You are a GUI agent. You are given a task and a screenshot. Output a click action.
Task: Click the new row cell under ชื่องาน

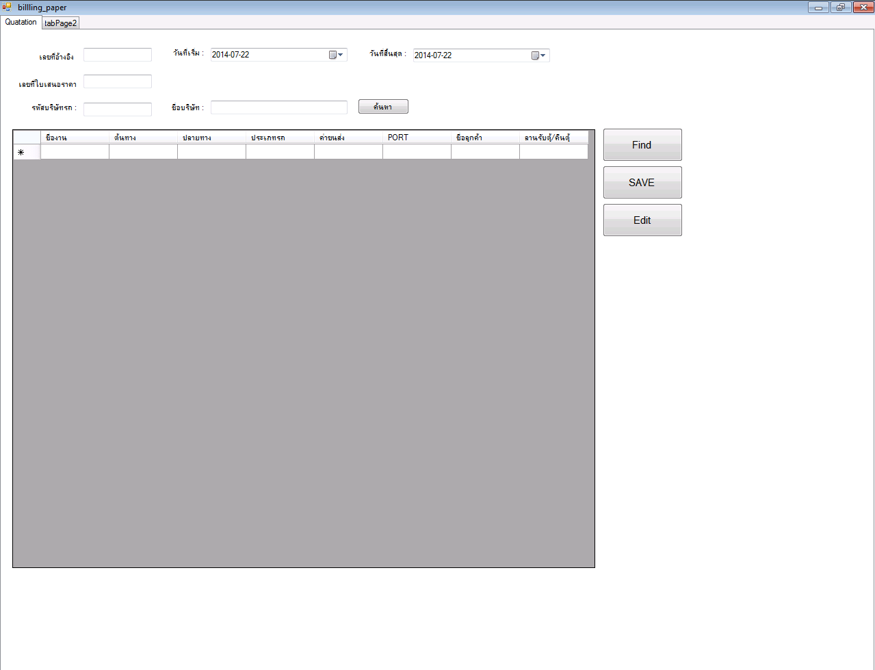(x=75, y=152)
